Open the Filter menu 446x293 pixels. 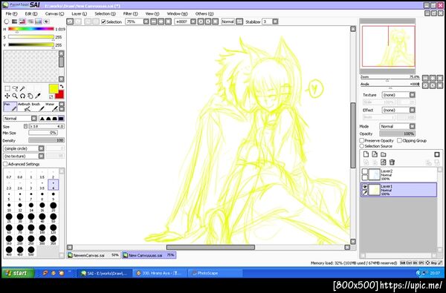click(x=130, y=13)
